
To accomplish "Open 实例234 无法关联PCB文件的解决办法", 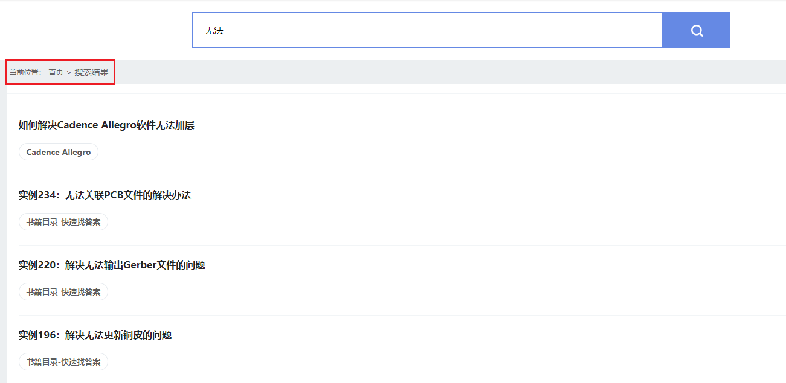I will coord(105,195).
